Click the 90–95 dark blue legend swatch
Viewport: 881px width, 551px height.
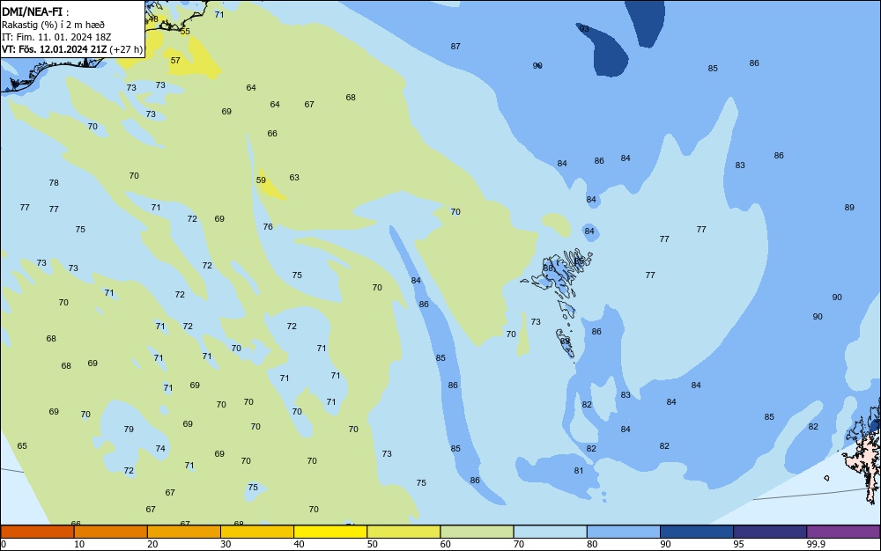(697, 532)
